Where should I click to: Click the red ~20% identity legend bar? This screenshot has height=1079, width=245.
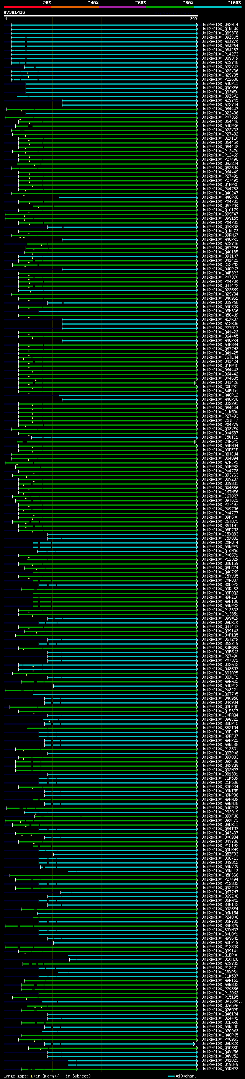27,7
